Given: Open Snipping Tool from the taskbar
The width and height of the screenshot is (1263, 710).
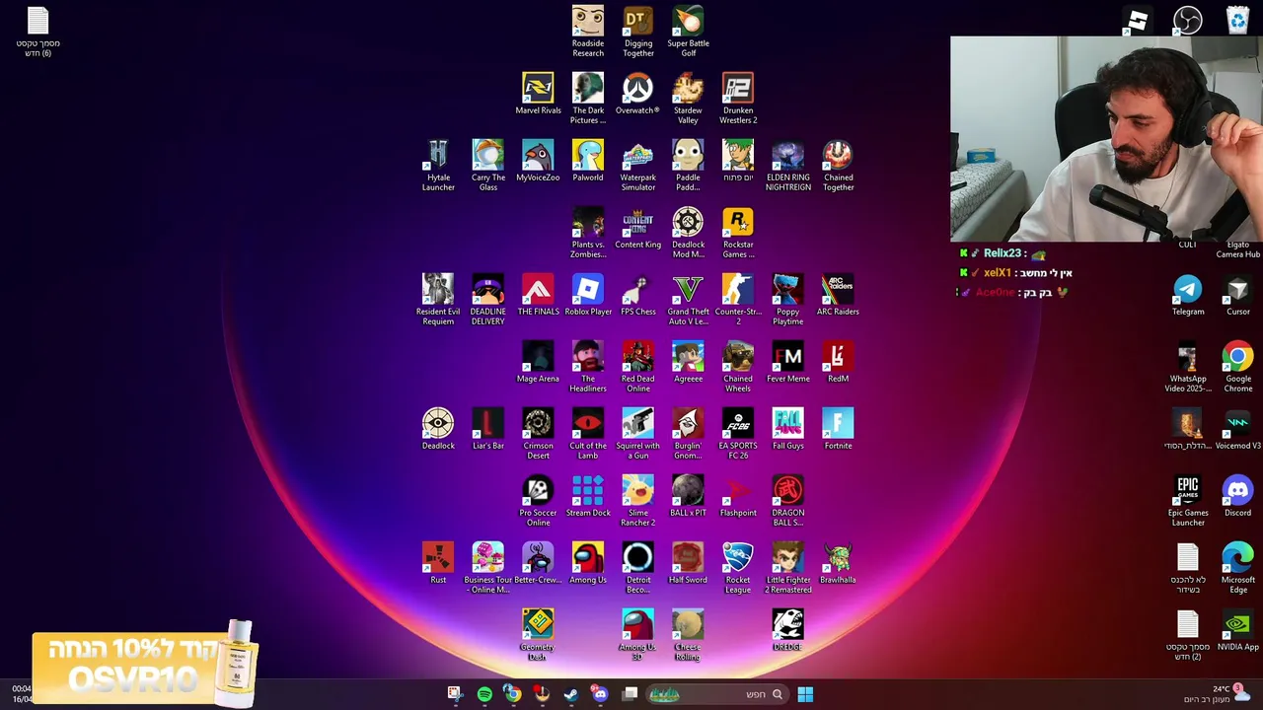Looking at the screenshot, I should click(x=454, y=694).
